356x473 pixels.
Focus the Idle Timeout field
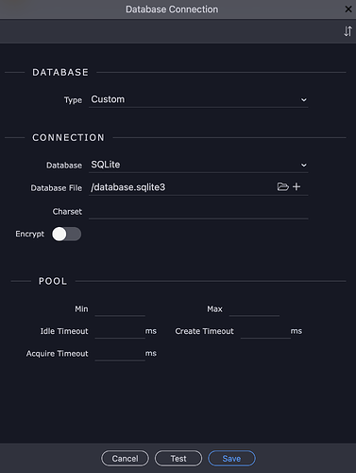[120, 331]
